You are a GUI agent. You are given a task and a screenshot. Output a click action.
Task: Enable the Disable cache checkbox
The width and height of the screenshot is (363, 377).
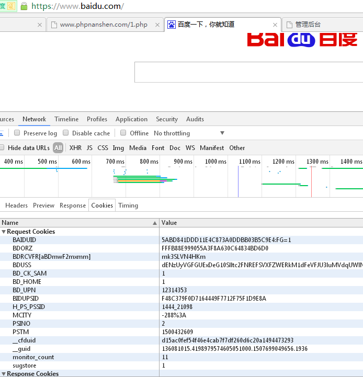click(66, 133)
